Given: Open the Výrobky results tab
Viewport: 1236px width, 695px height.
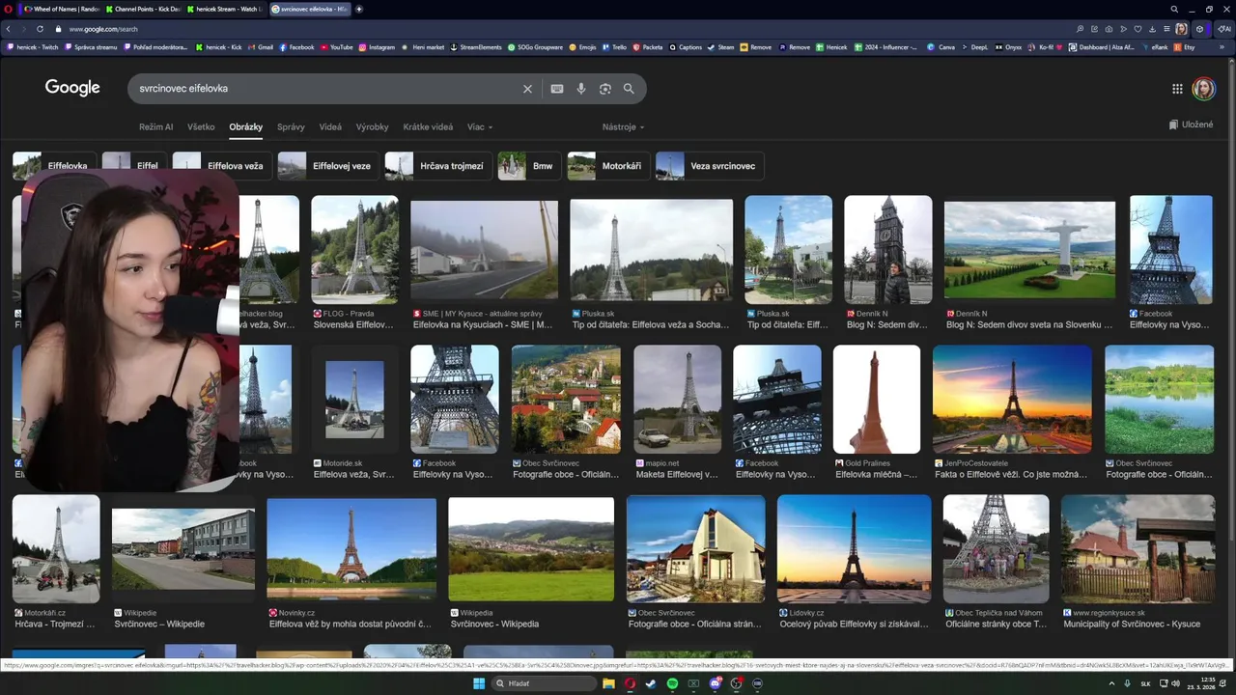Looking at the screenshot, I should tap(372, 127).
